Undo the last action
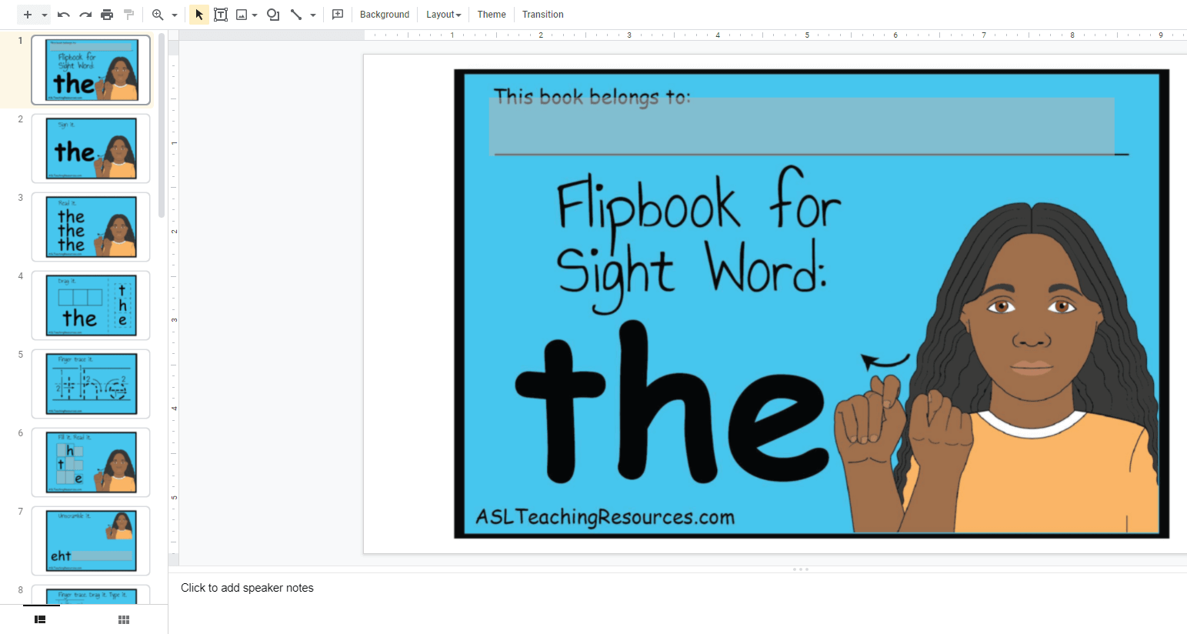The image size is (1187, 634). [x=64, y=15]
